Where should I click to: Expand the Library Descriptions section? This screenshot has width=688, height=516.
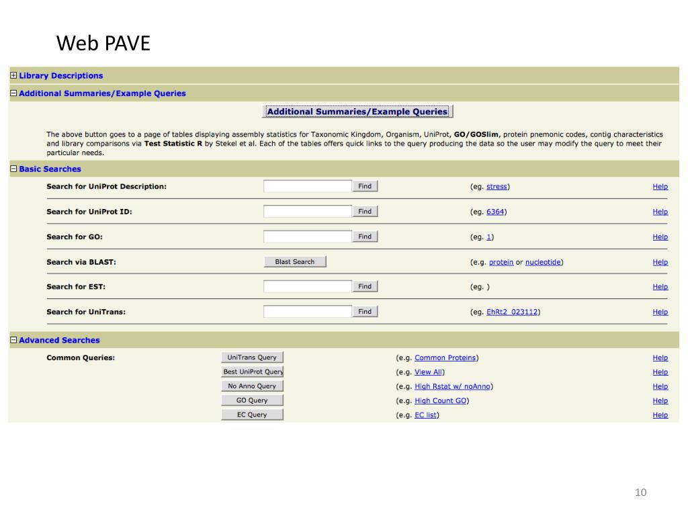(13, 75)
